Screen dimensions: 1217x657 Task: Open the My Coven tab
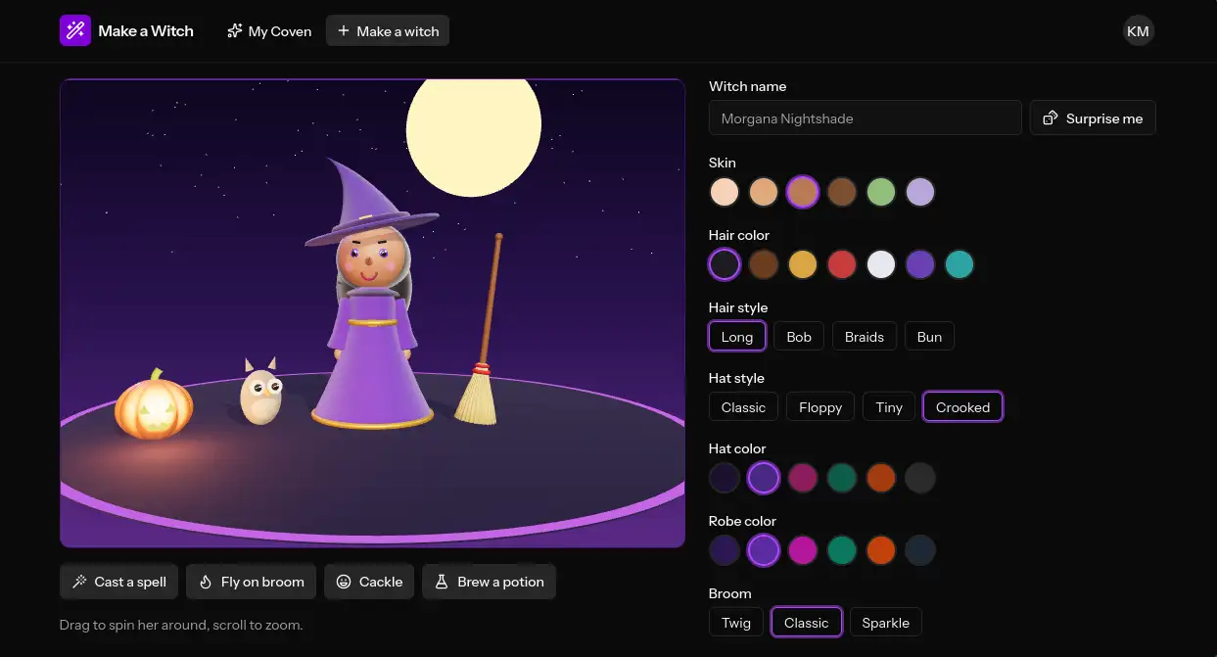(269, 31)
